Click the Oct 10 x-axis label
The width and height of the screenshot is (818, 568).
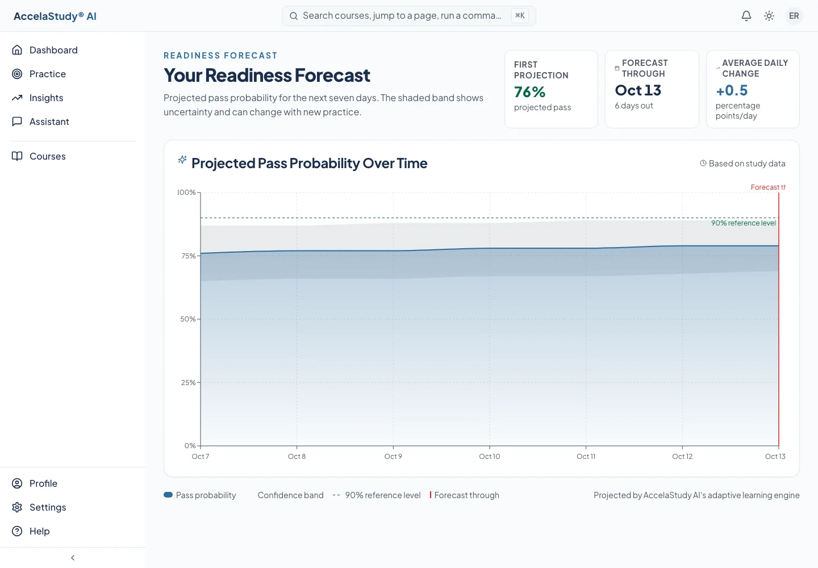[490, 456]
